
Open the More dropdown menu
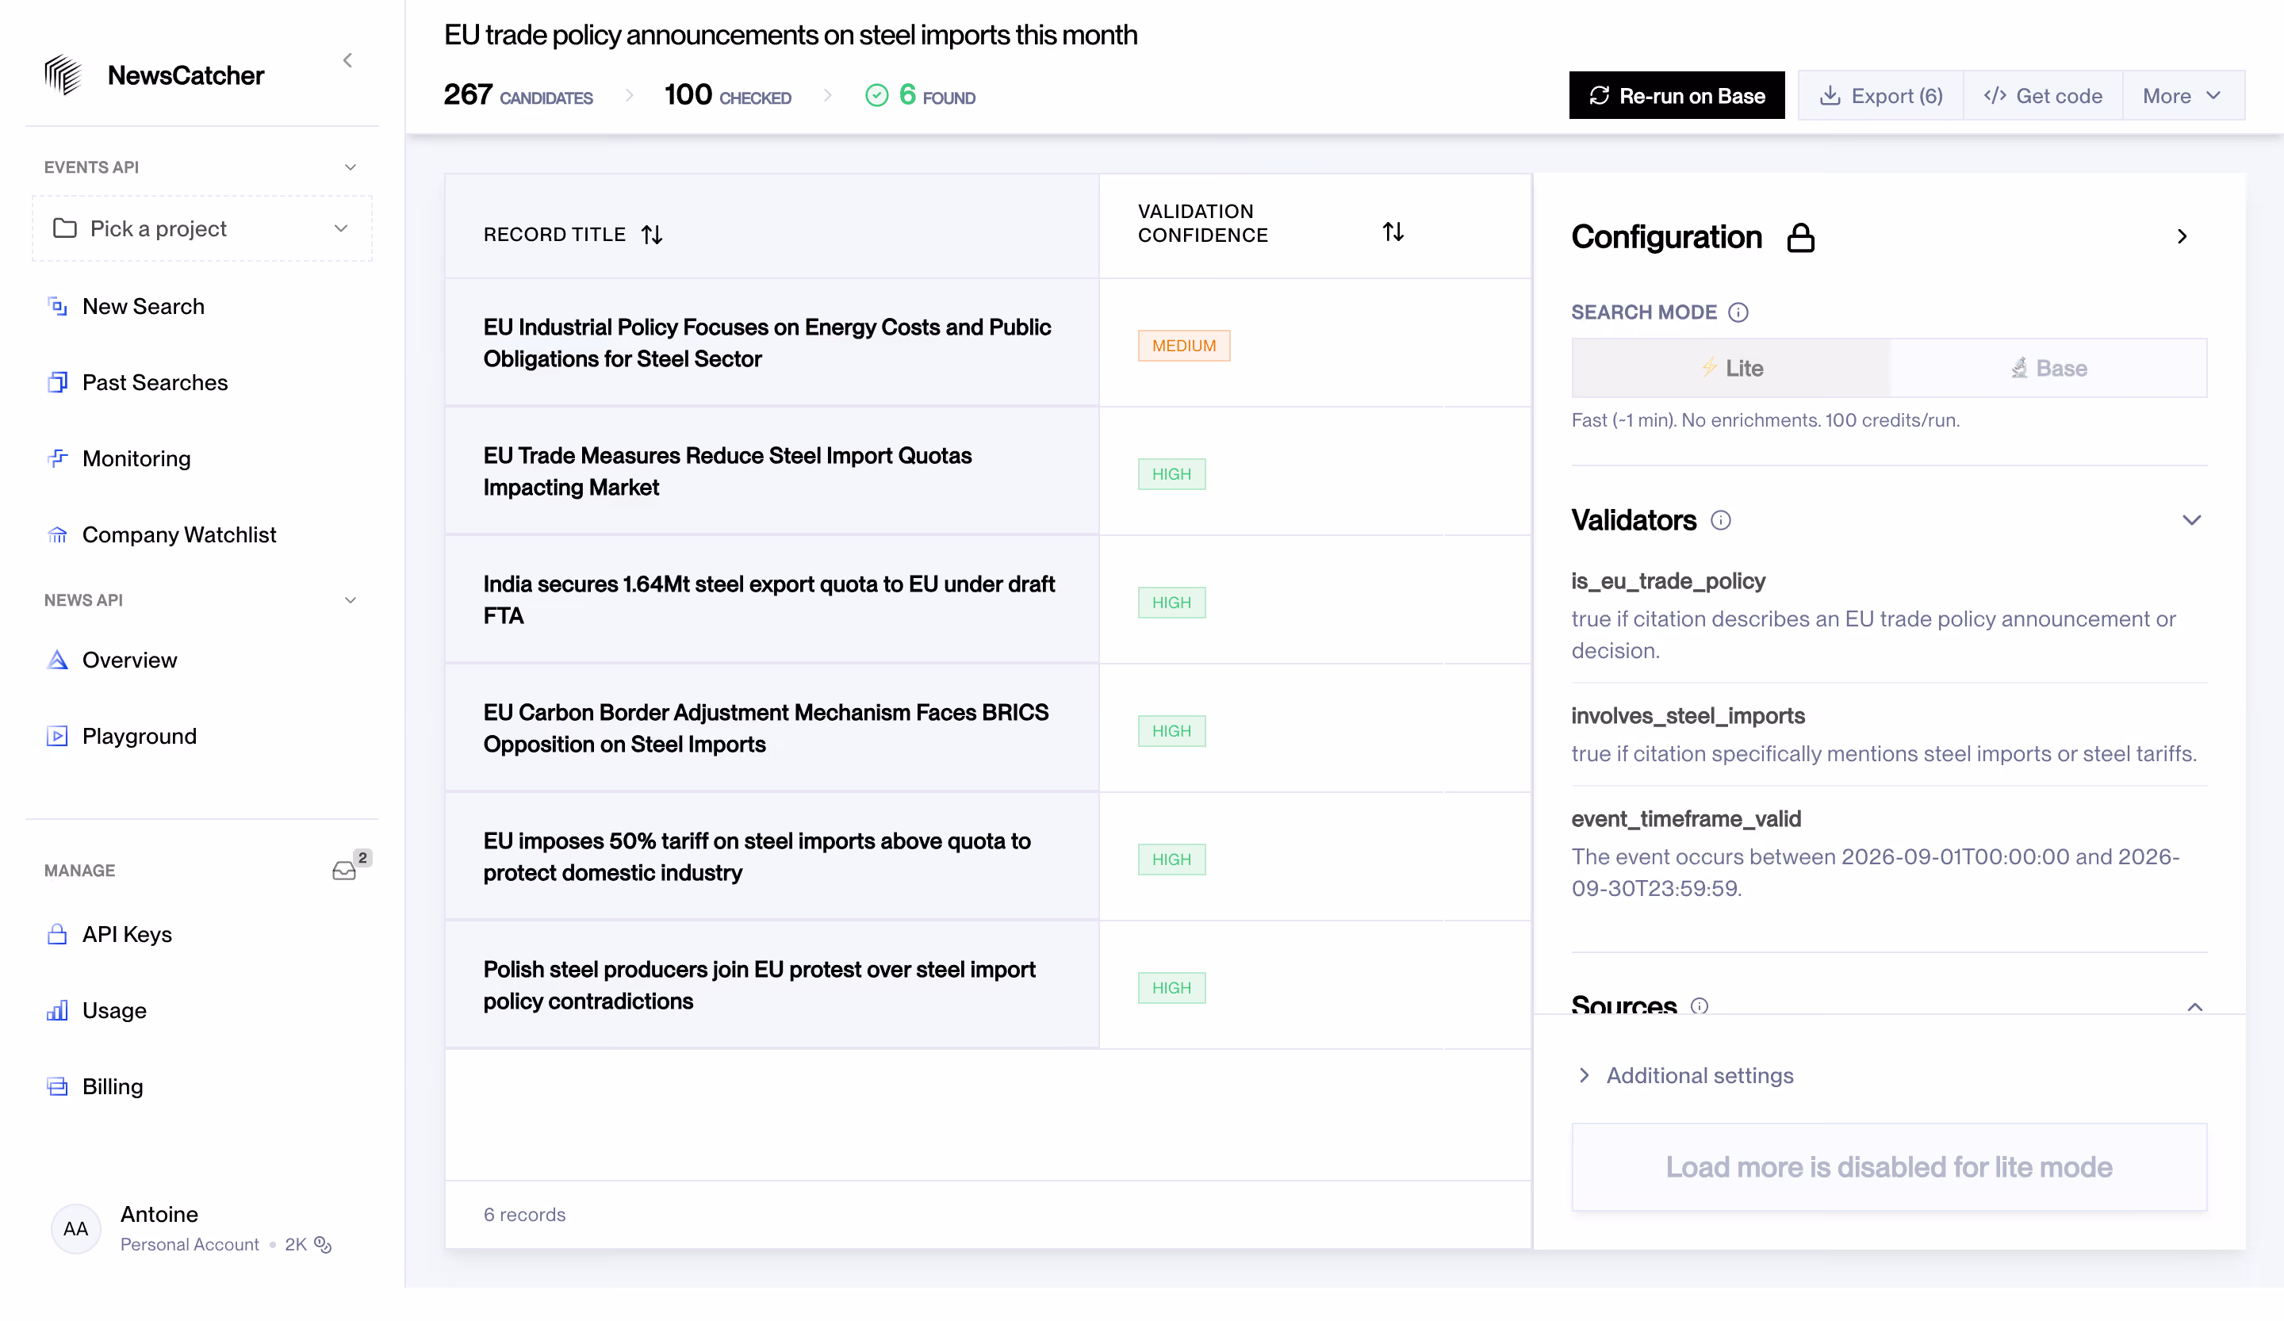click(2182, 96)
